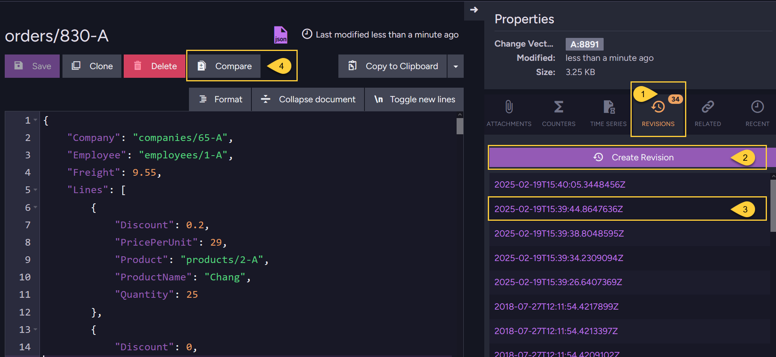Click the Format lines icon
This screenshot has width=776, height=357.
pyautogui.click(x=203, y=99)
